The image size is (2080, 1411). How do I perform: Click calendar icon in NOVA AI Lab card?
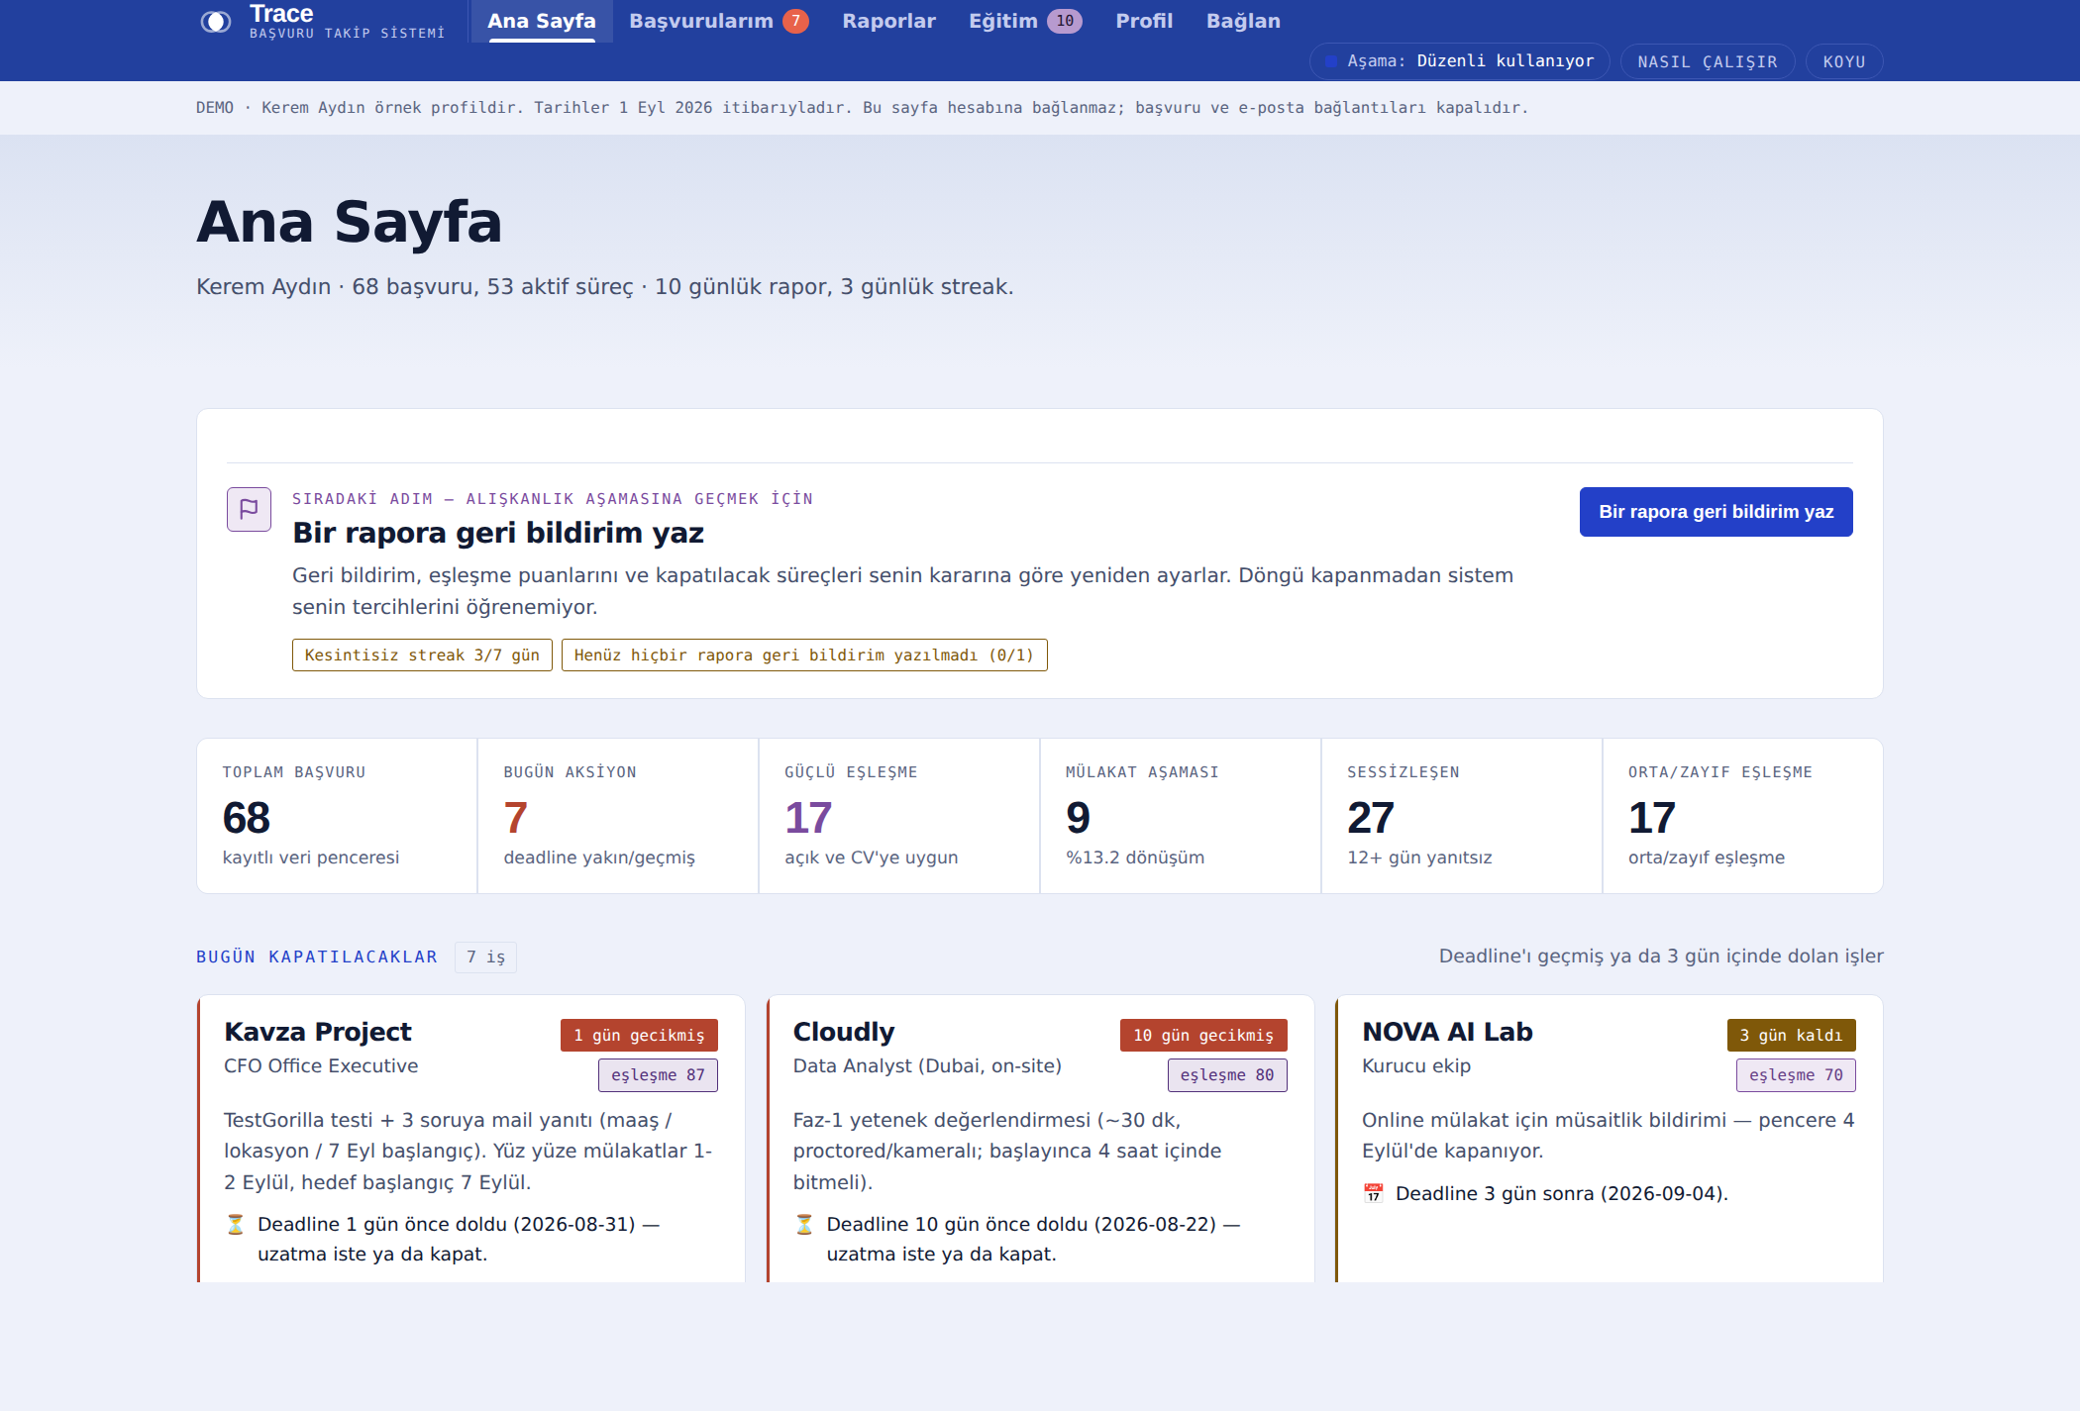1373,1193
